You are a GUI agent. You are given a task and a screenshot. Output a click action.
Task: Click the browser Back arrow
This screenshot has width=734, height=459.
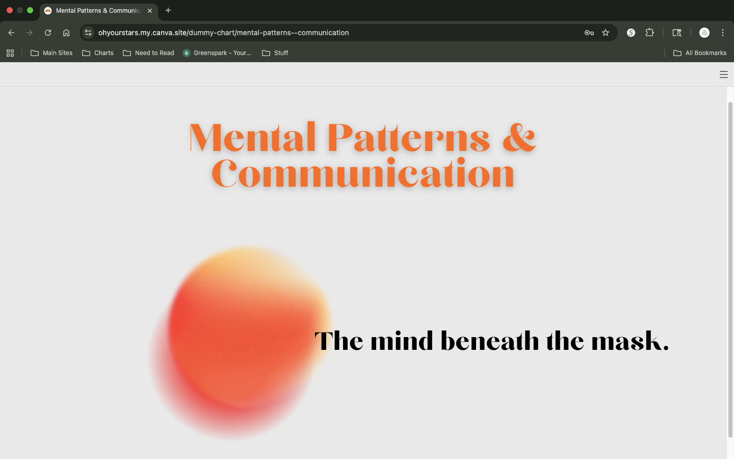(11, 33)
